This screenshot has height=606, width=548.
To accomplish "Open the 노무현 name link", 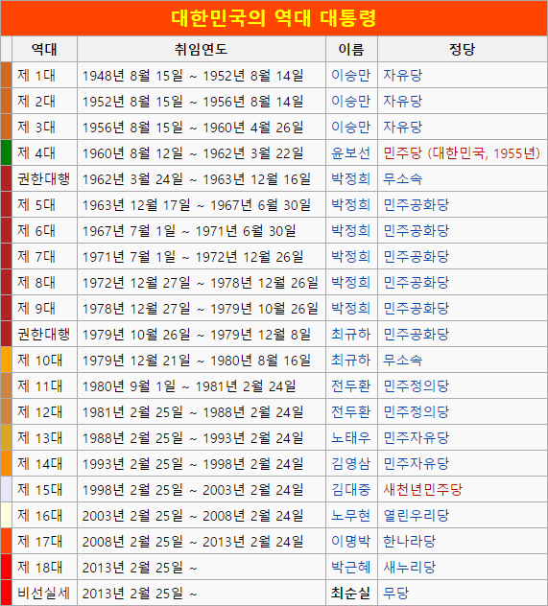I will 350,515.
